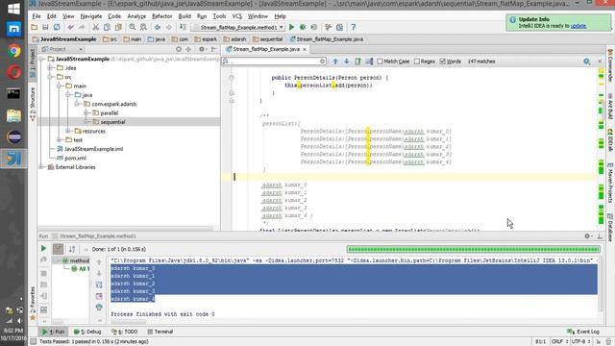Click the Help question mark icon
This screenshot has height=346, width=615.
[x=354, y=28]
